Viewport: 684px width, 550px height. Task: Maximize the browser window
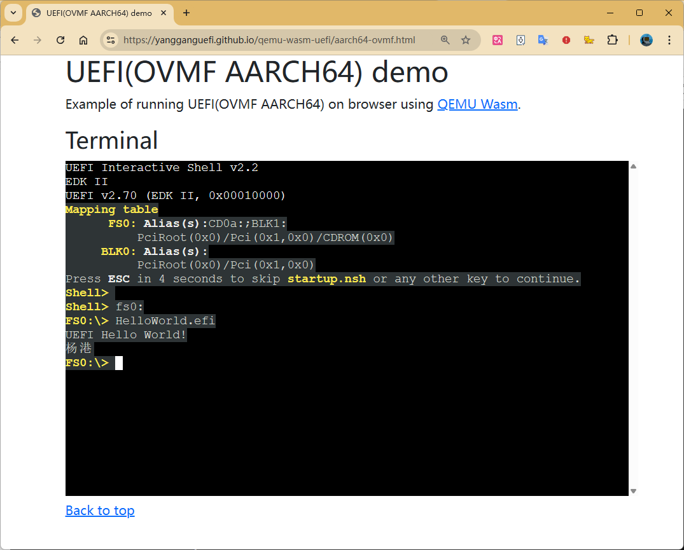tap(639, 13)
